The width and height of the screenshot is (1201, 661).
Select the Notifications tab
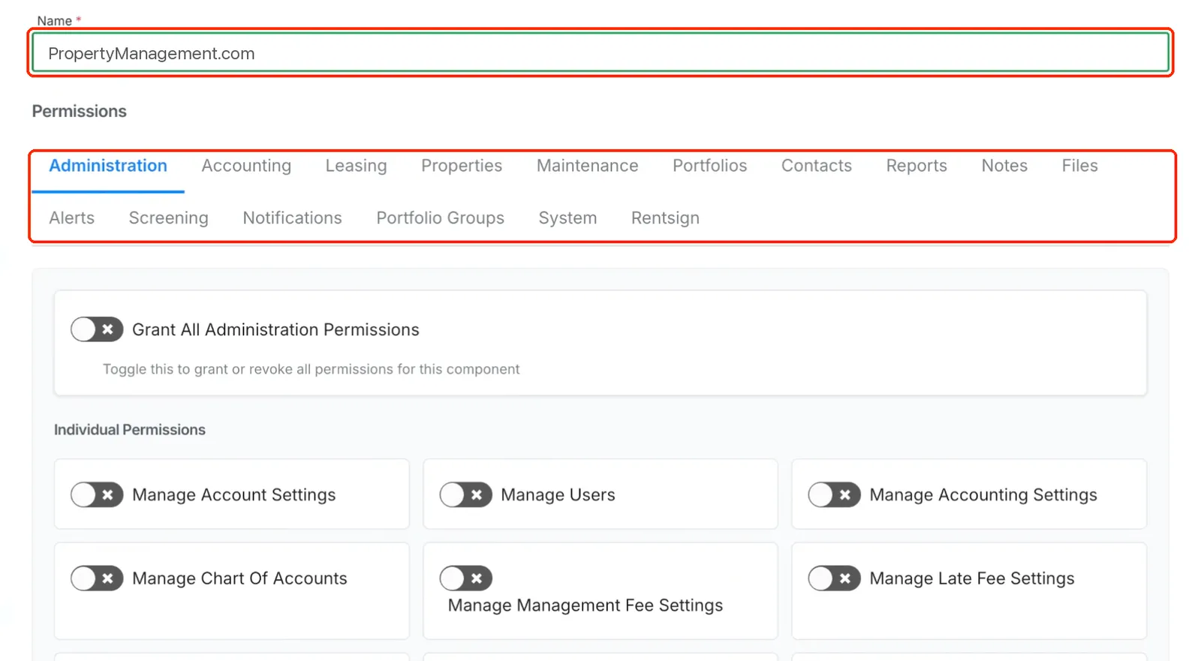coord(293,218)
